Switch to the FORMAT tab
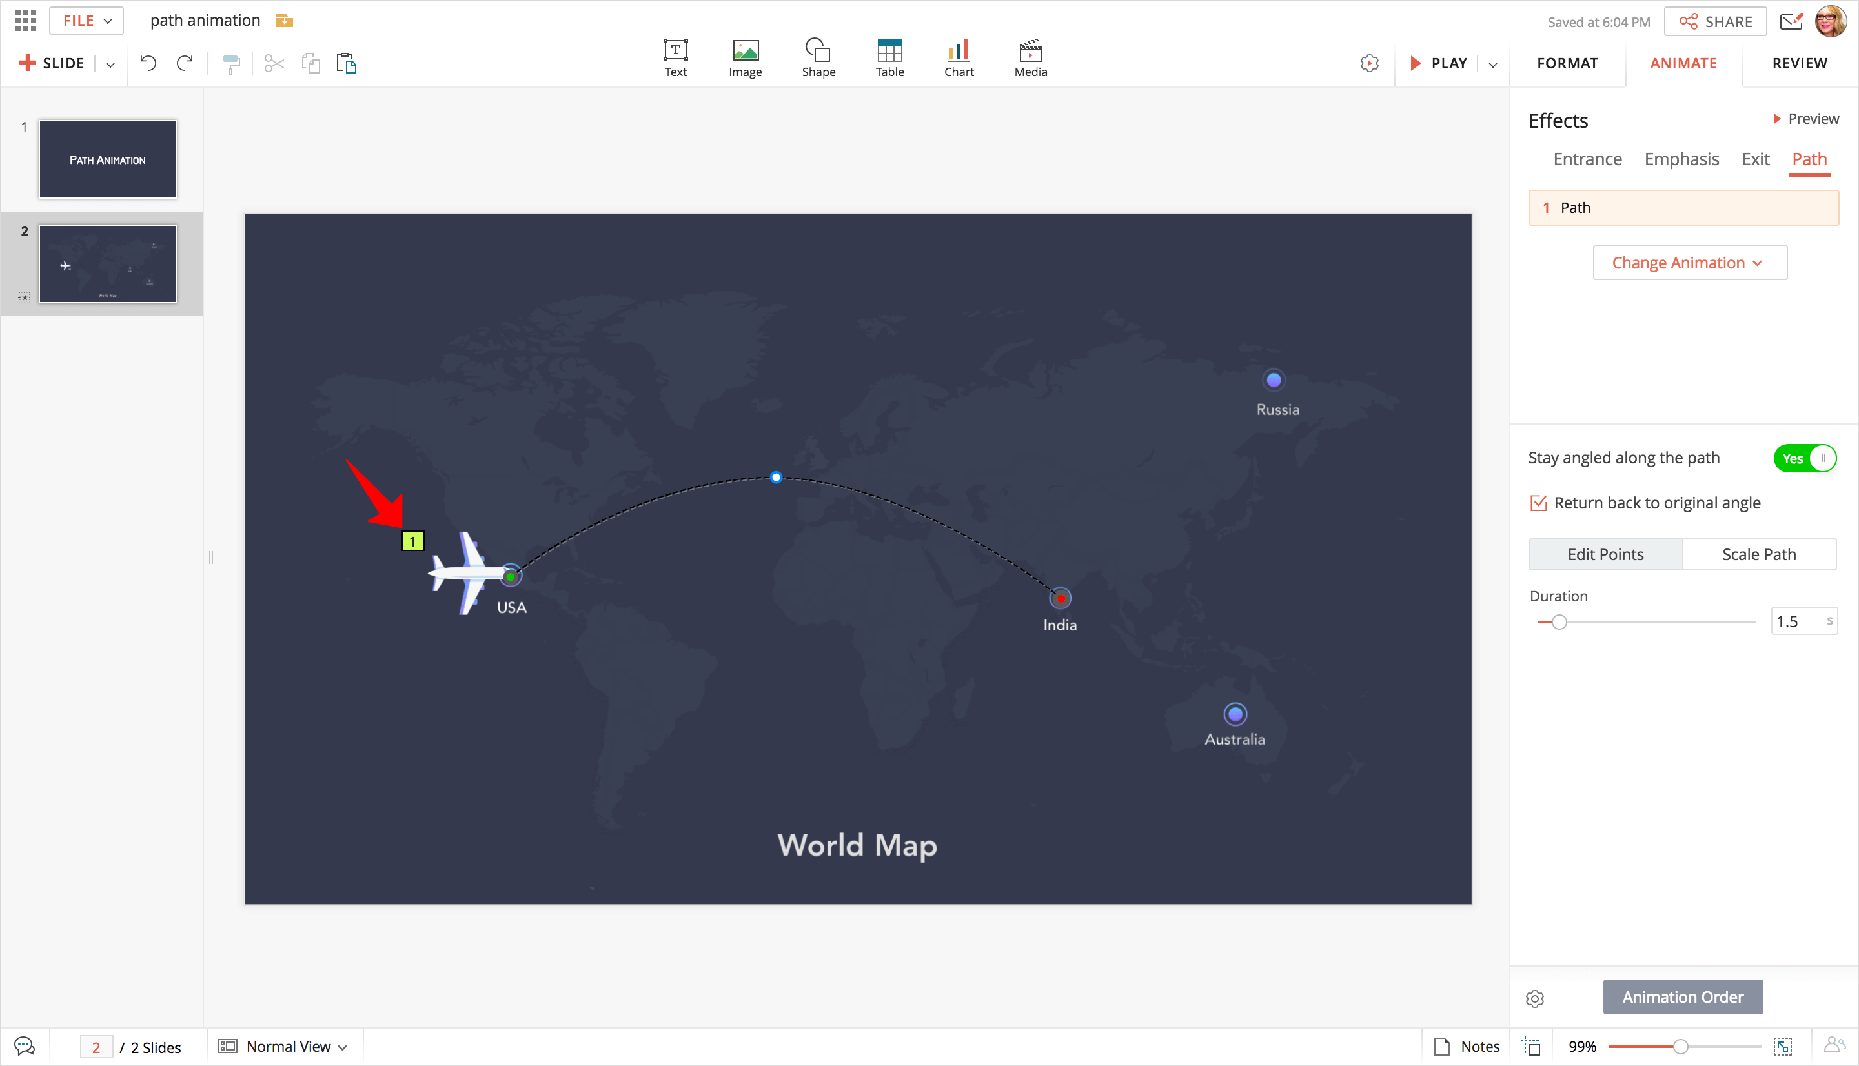 click(1567, 63)
